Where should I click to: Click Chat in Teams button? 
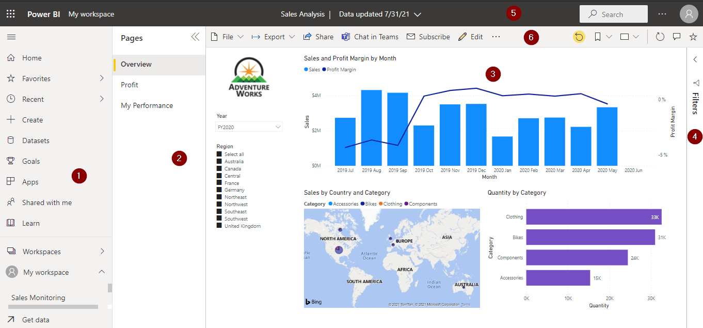(x=370, y=37)
